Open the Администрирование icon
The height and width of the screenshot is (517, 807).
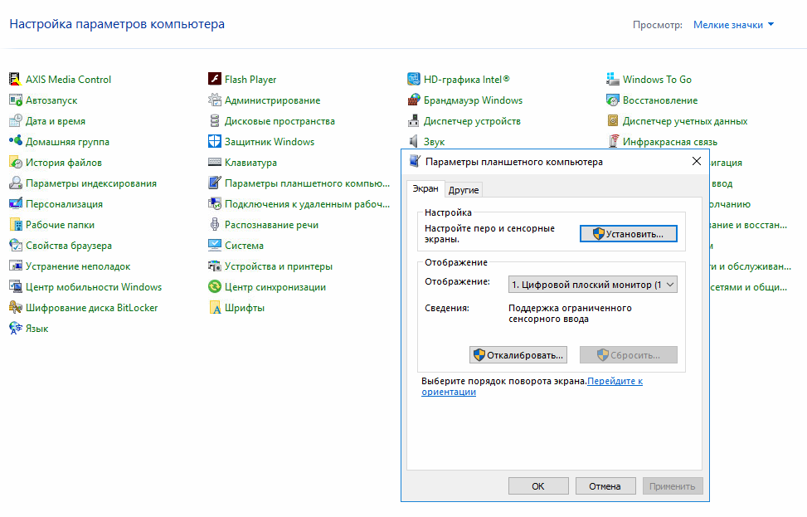coord(214,100)
